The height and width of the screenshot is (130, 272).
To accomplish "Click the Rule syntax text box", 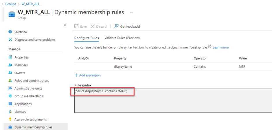I will (173, 100).
